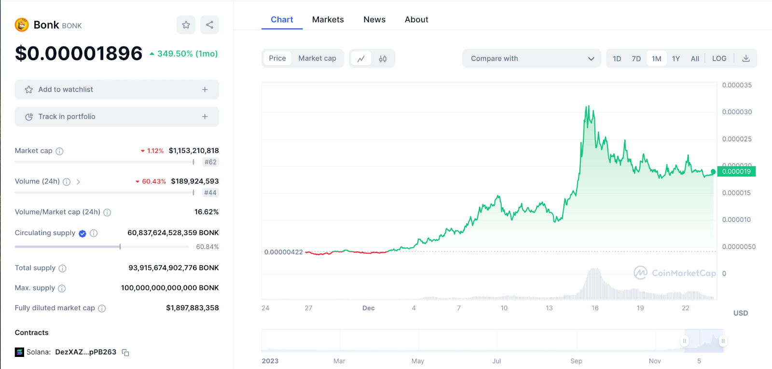Open the About tab
The height and width of the screenshot is (369, 772).
416,20
